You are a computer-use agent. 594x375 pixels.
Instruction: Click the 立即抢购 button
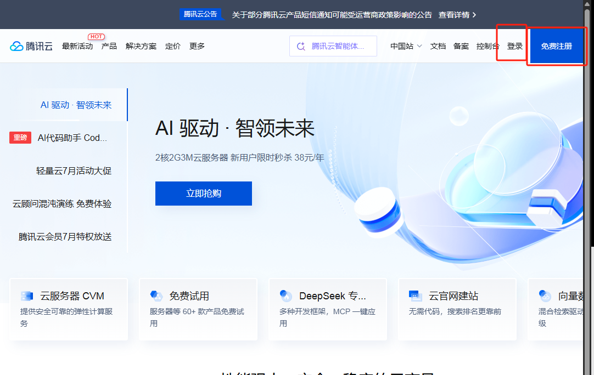[x=204, y=194]
